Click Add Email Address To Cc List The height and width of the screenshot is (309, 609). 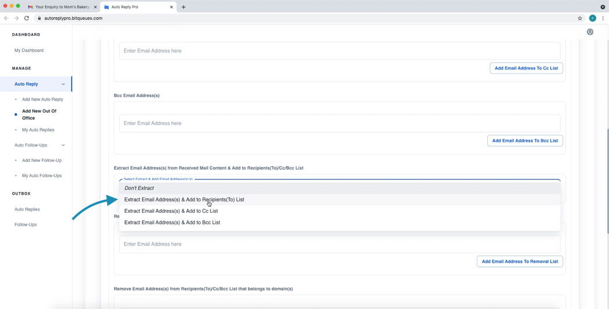point(526,68)
